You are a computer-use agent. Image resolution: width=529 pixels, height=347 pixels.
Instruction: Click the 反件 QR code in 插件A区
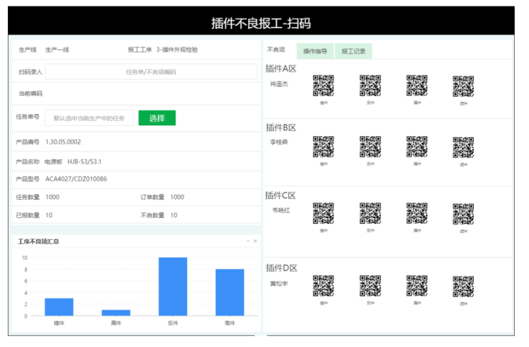point(370,86)
